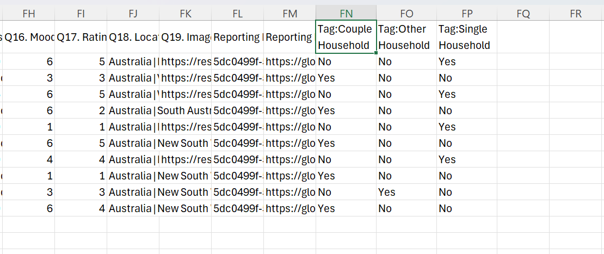The image size is (604, 254).
Task: Select the FH column header
Action: tap(28, 14)
